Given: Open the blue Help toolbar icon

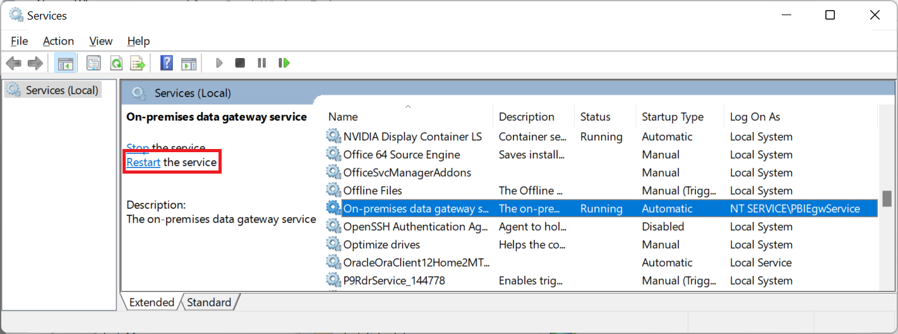Looking at the screenshot, I should coord(167,63).
